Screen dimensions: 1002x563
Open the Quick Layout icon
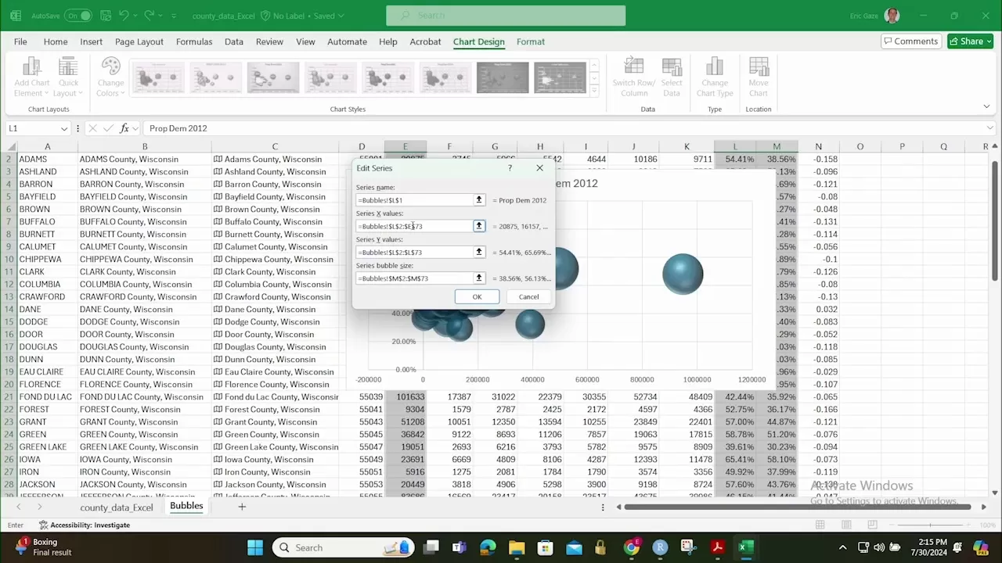(67, 74)
